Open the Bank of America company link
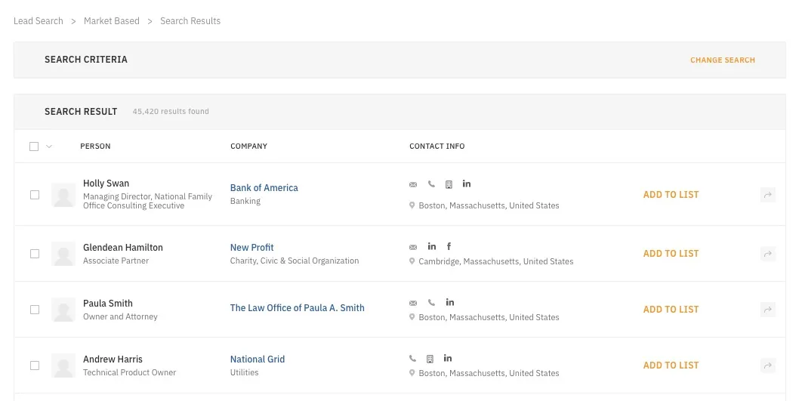 (x=264, y=187)
